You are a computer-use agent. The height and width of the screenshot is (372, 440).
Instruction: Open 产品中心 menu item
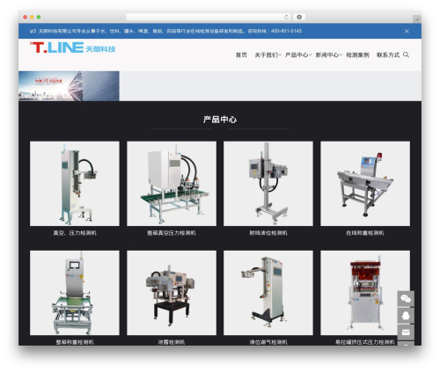[x=297, y=55]
